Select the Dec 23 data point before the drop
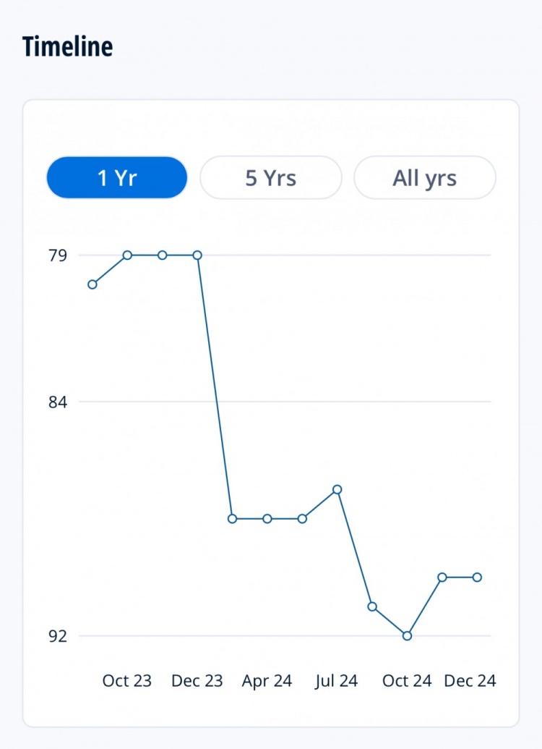This screenshot has height=749, width=542. coord(197,255)
